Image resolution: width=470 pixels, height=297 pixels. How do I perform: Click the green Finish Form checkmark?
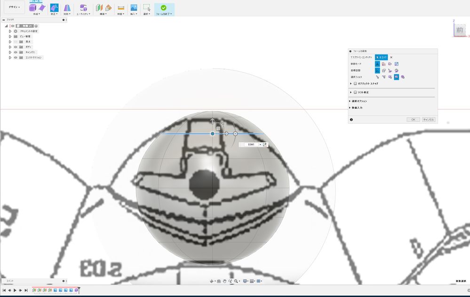tap(164, 8)
